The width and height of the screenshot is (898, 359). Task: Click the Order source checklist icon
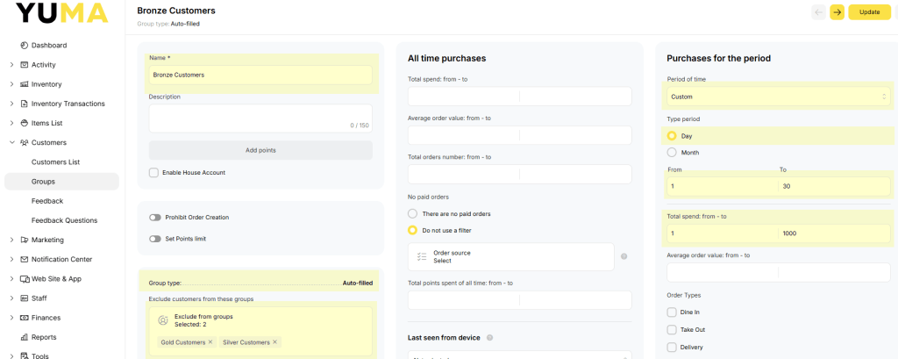422,256
